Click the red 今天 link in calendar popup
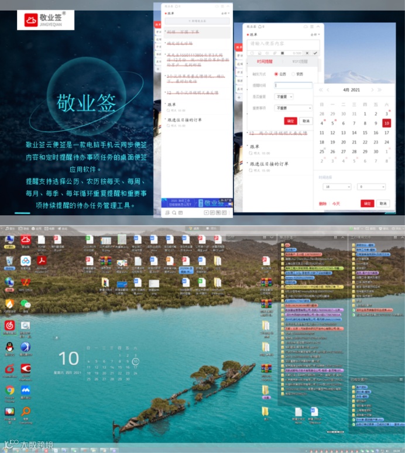Viewport: 405px width, 453px height. pos(336,204)
